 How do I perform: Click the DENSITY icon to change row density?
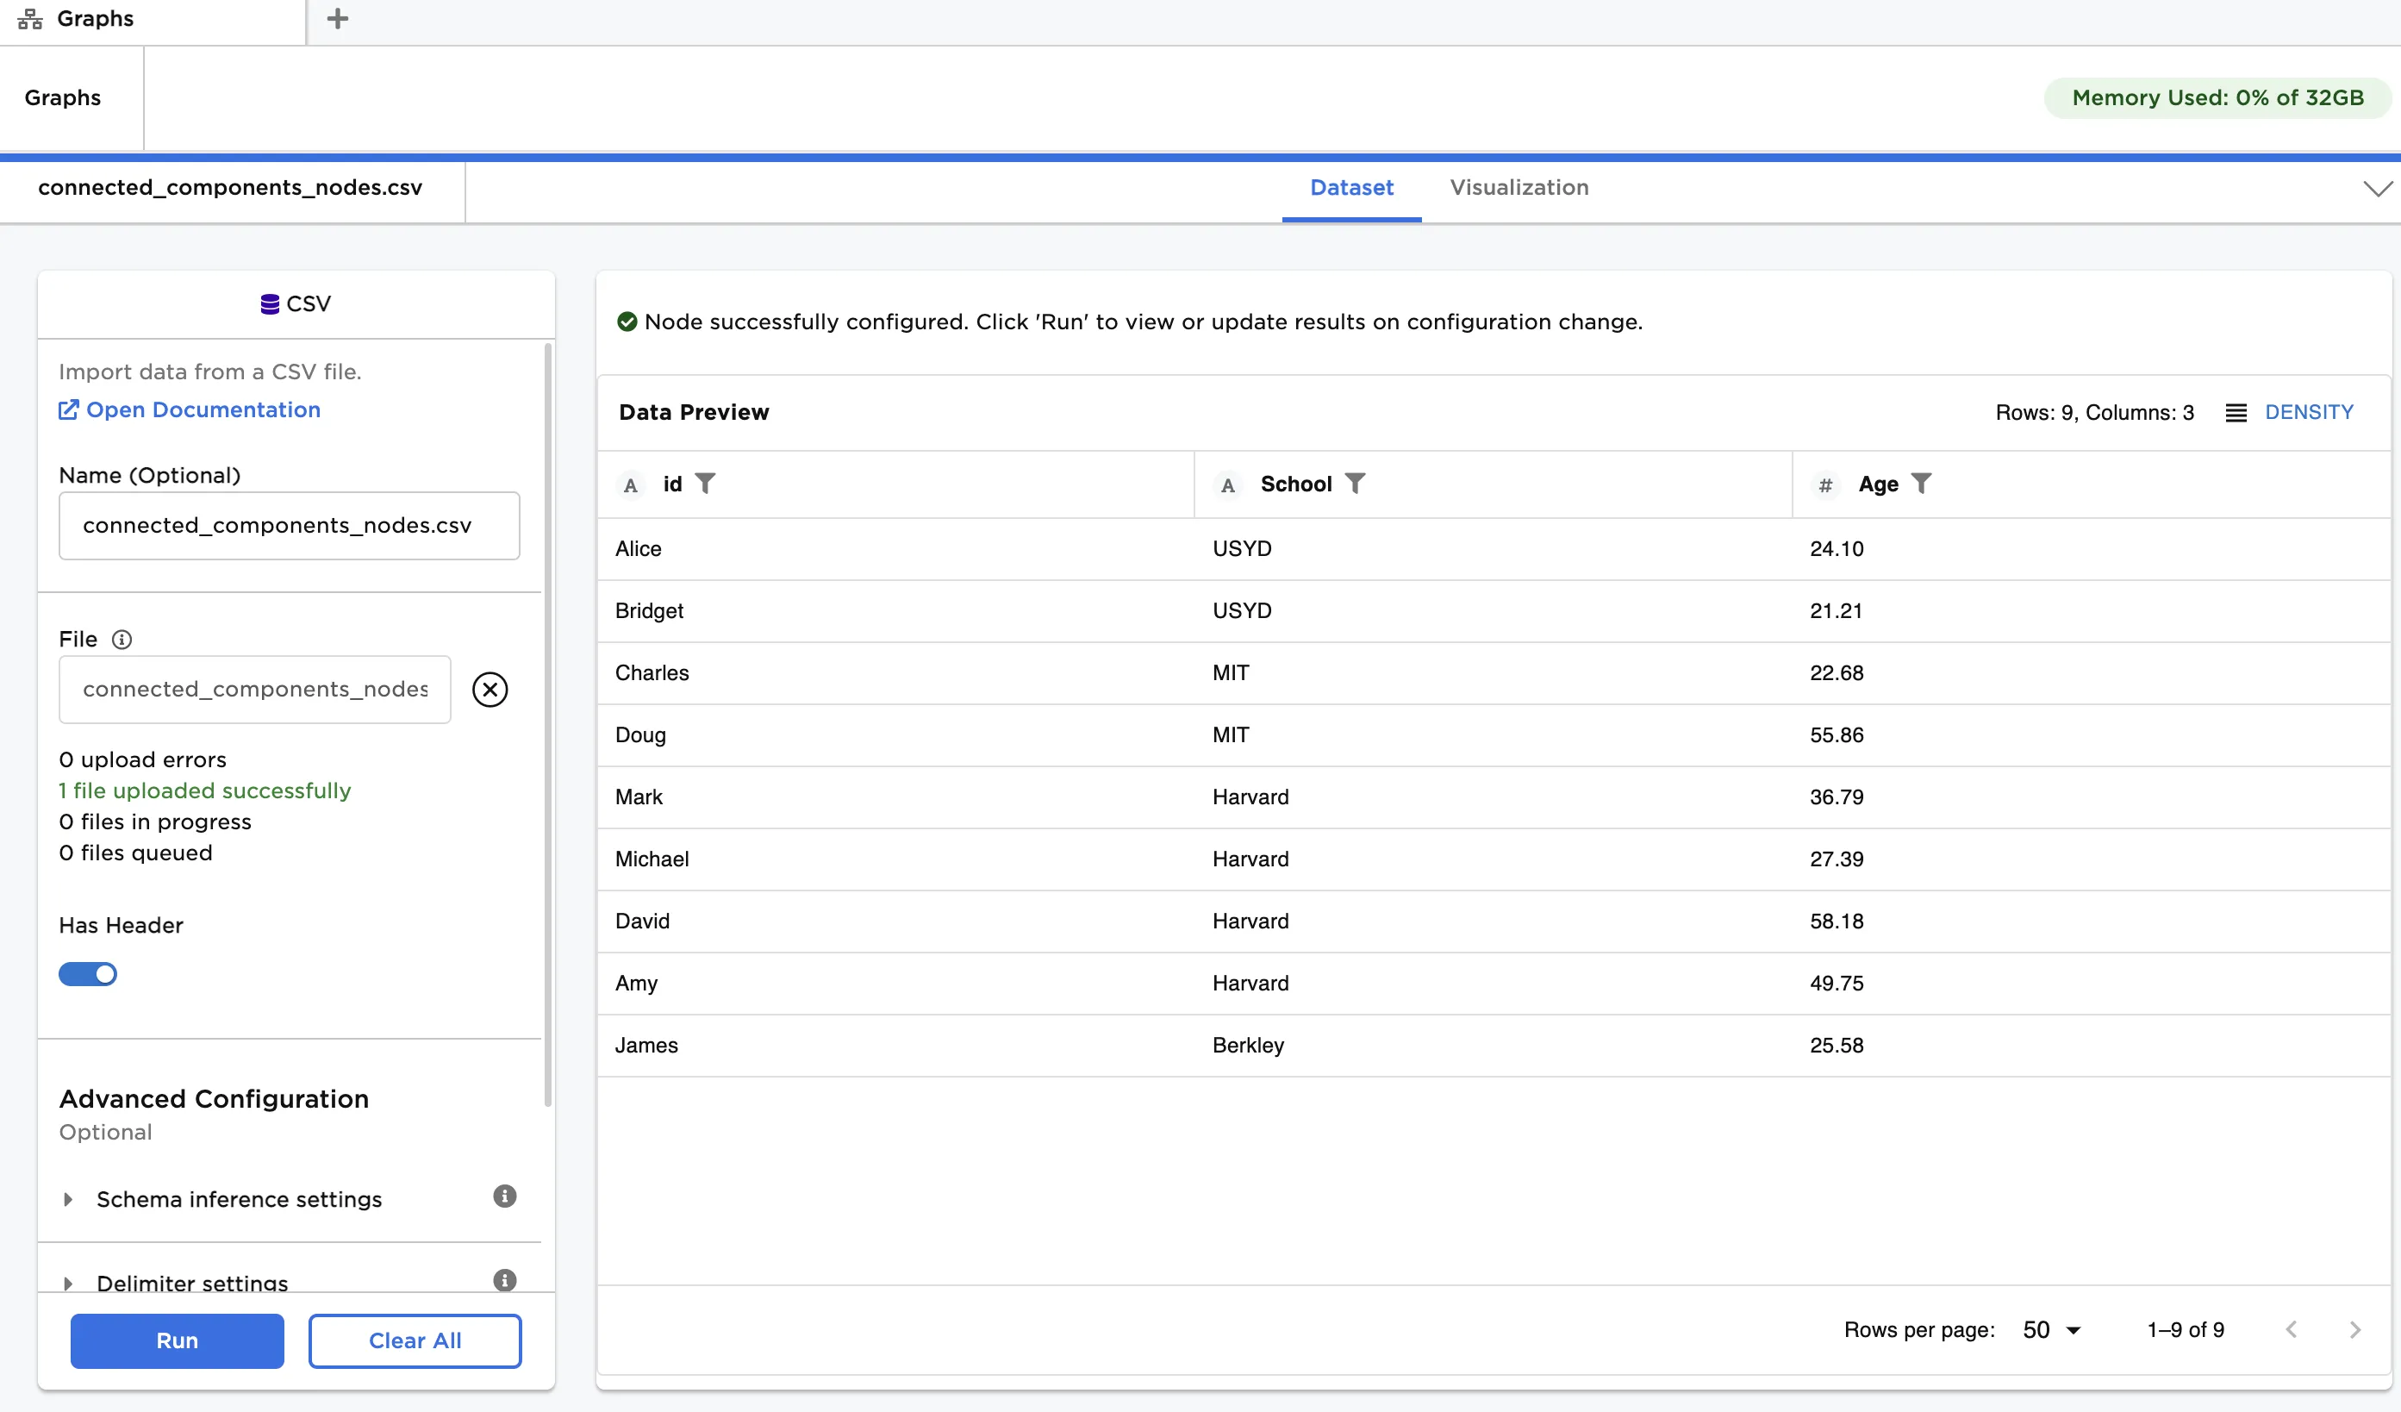point(2238,411)
